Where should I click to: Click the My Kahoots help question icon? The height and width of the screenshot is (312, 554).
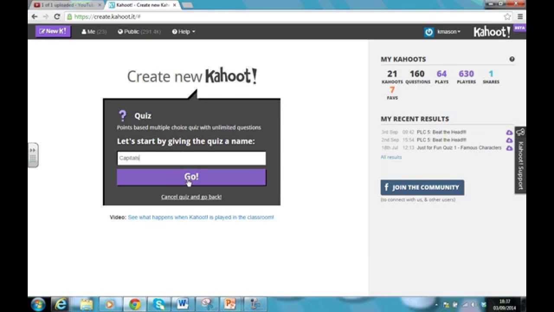click(x=512, y=59)
